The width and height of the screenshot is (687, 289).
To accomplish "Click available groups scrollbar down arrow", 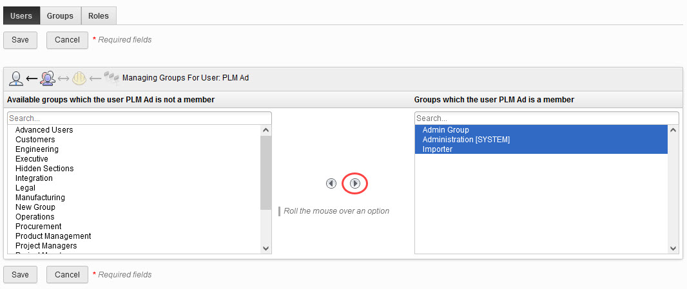I will 266,248.
